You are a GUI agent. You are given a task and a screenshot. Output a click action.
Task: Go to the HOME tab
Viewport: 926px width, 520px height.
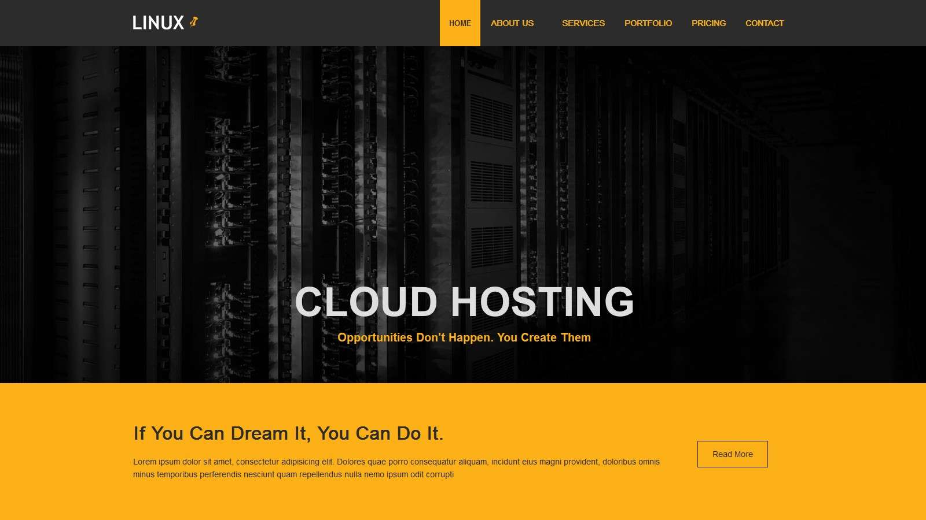(x=460, y=23)
